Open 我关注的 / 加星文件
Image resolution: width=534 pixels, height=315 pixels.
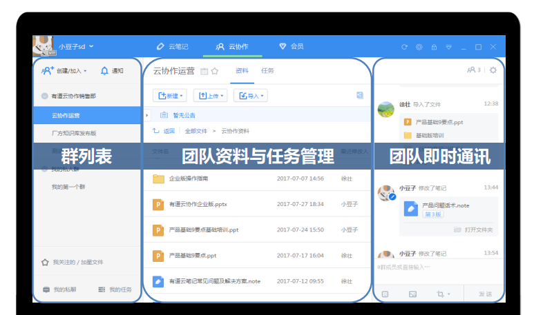click(73, 262)
